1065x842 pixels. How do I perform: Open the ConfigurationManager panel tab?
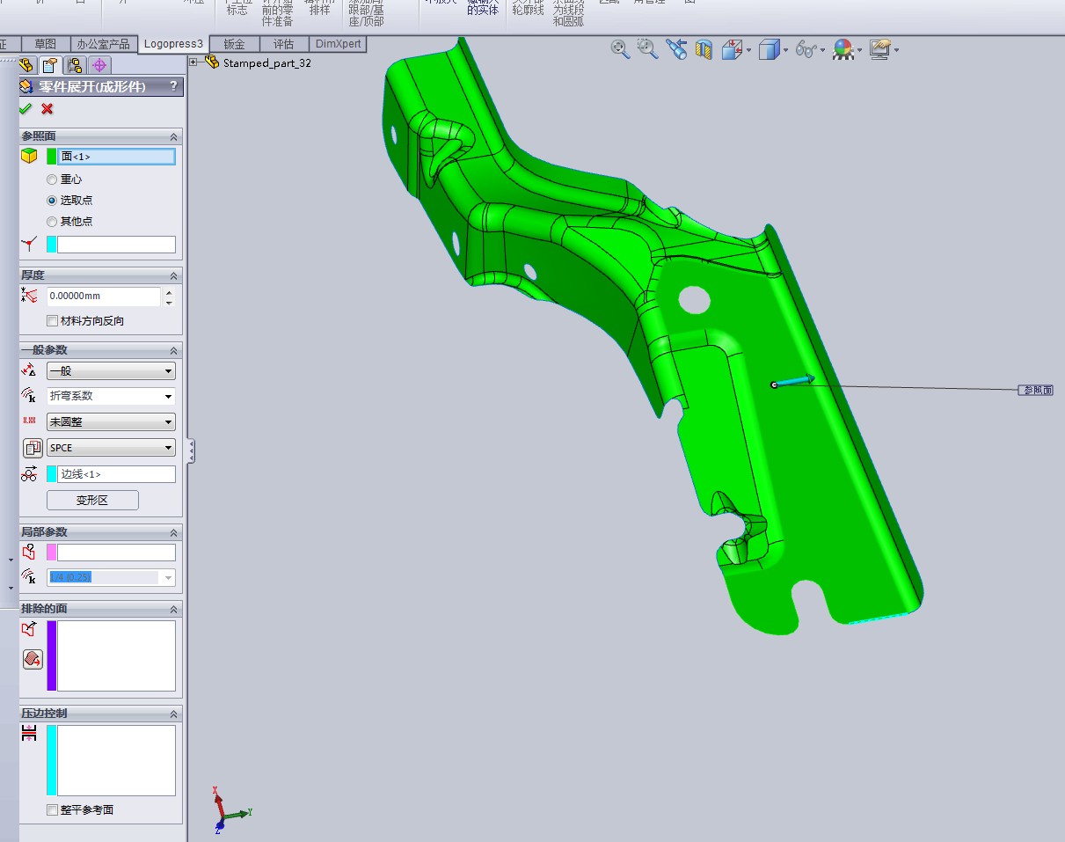75,65
